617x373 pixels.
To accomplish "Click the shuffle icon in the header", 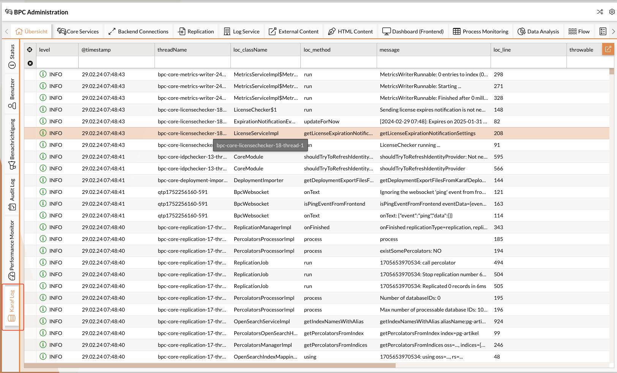I will [x=600, y=12].
